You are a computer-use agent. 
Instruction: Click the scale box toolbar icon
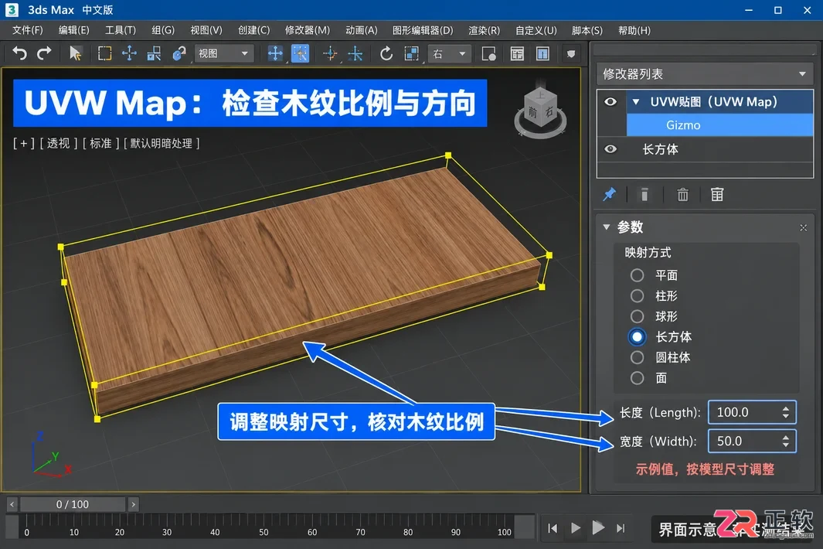(x=411, y=53)
